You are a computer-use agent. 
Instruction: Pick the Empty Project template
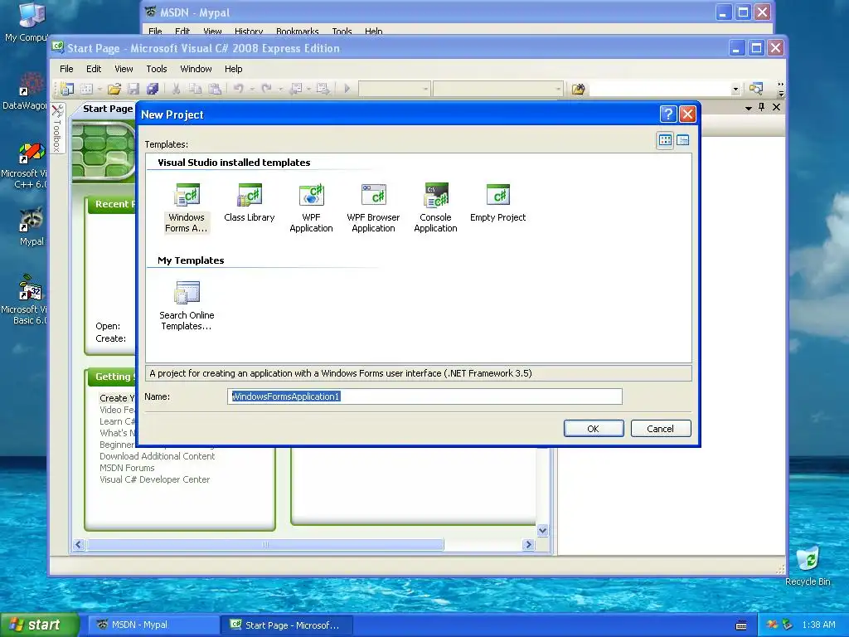click(497, 202)
